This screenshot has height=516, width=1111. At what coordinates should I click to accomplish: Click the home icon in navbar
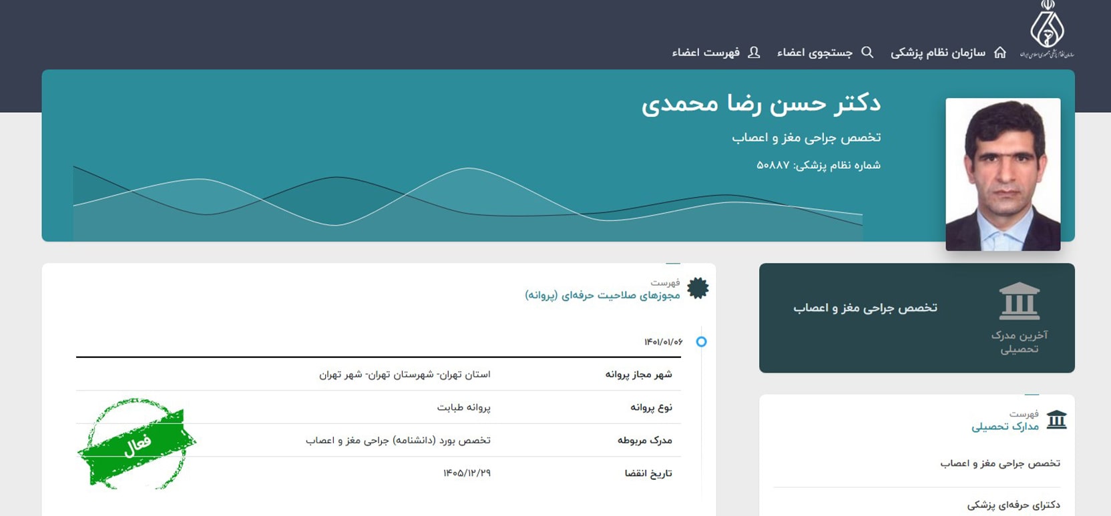(999, 52)
